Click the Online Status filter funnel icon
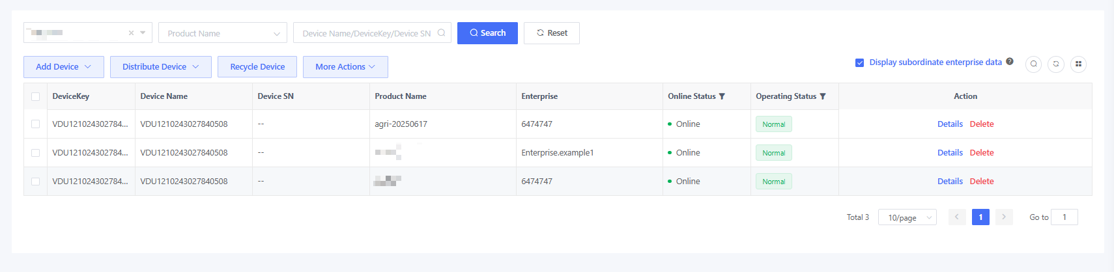 722,96
